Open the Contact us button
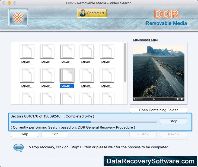Screen dimensions: 198x167 (92, 13)
